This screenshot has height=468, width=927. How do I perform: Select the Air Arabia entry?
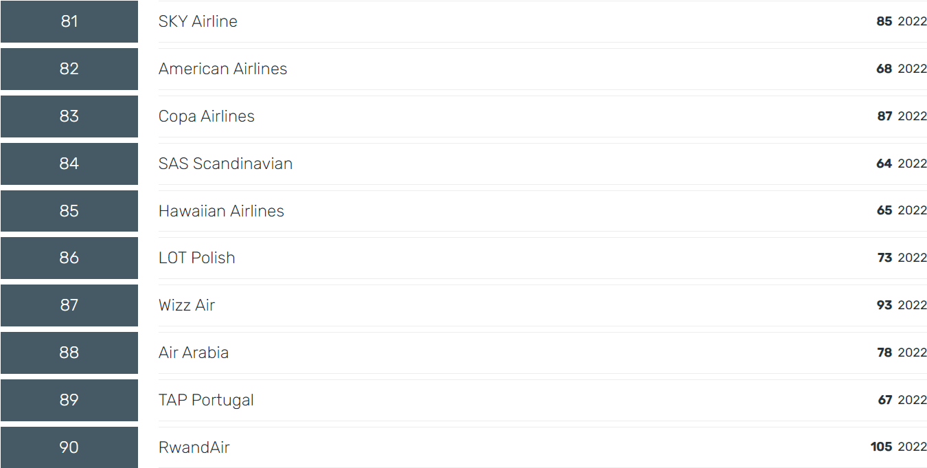pos(194,353)
